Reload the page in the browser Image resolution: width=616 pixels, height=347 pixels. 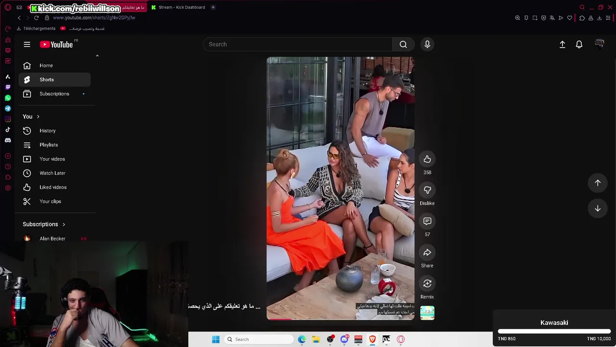point(36,18)
